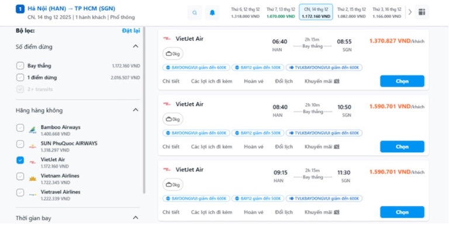Viewport: 449px width, 228px height.
Task: Tick the Bay thẳng checkbox
Action: (20, 66)
